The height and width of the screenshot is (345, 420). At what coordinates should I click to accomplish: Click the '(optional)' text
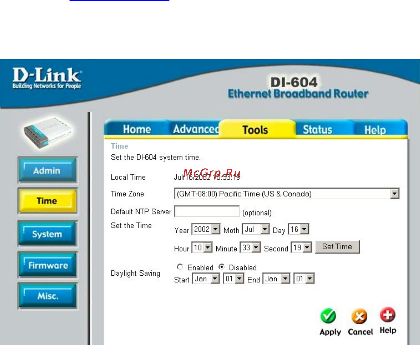tap(257, 213)
